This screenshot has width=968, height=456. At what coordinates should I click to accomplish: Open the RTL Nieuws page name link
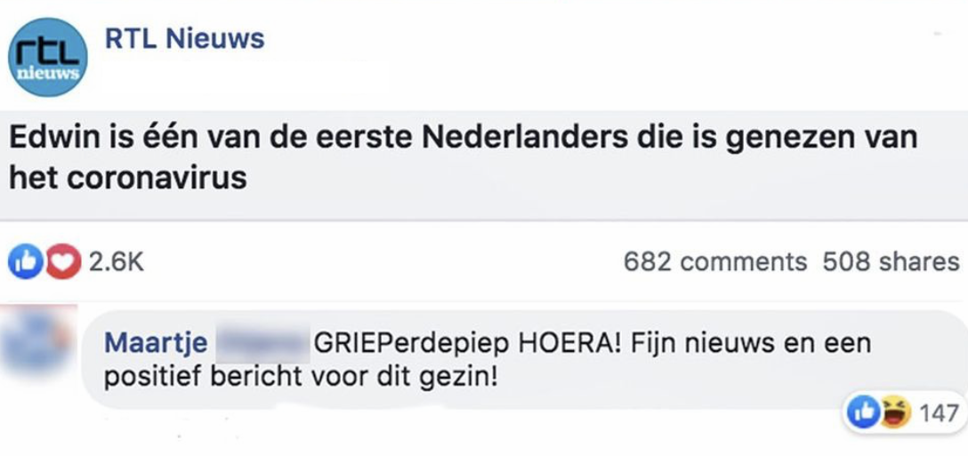pyautogui.click(x=184, y=39)
